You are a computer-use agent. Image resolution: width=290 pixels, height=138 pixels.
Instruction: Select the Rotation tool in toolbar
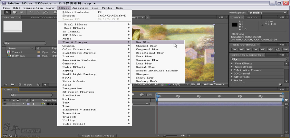click(x=31, y=12)
